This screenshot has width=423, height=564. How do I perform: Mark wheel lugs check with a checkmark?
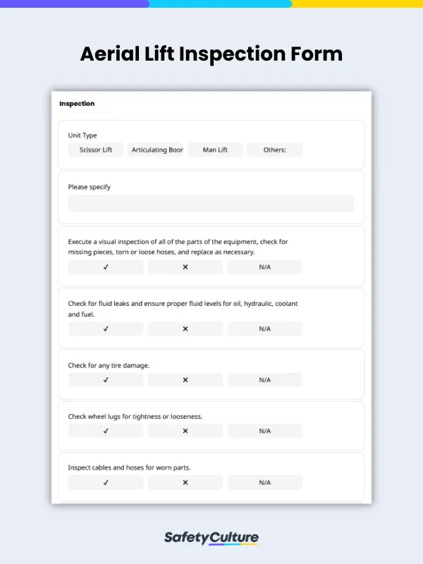point(105,431)
